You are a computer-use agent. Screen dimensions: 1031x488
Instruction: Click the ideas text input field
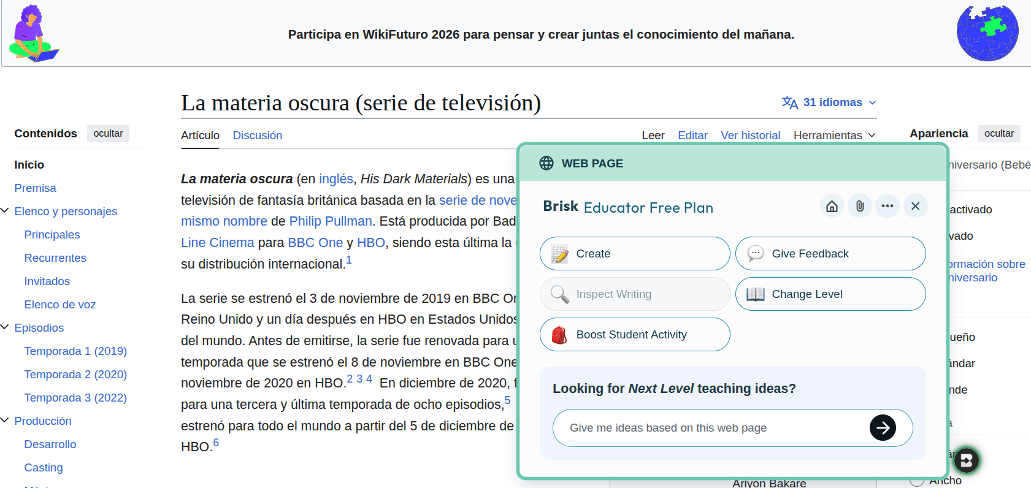(x=711, y=428)
